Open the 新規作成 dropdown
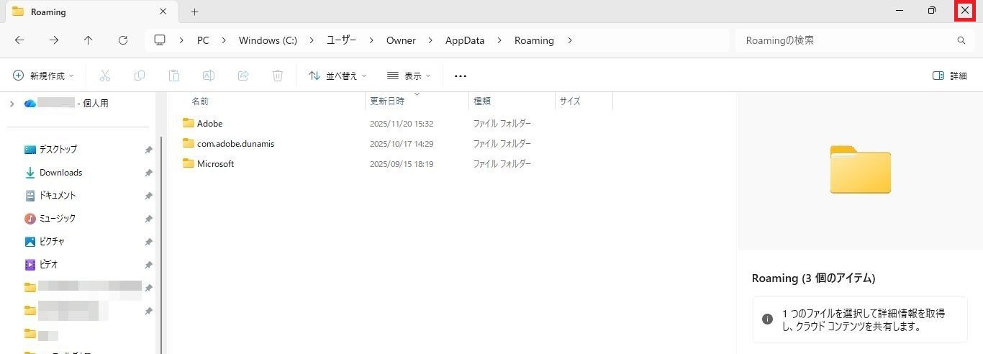 tap(44, 76)
